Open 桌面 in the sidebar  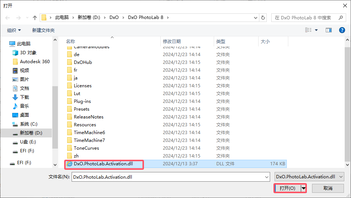[21, 115]
